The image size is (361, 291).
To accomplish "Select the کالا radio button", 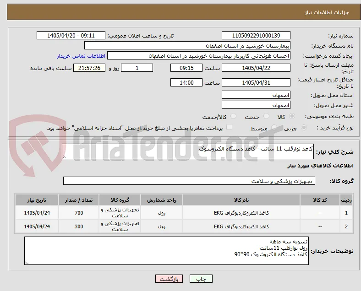I will click(x=292, y=116).
